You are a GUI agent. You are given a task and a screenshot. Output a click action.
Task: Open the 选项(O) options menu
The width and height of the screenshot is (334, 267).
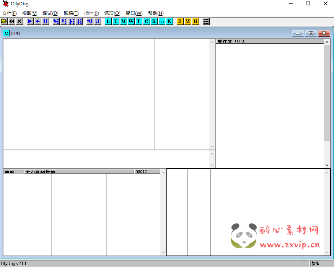[112, 13]
